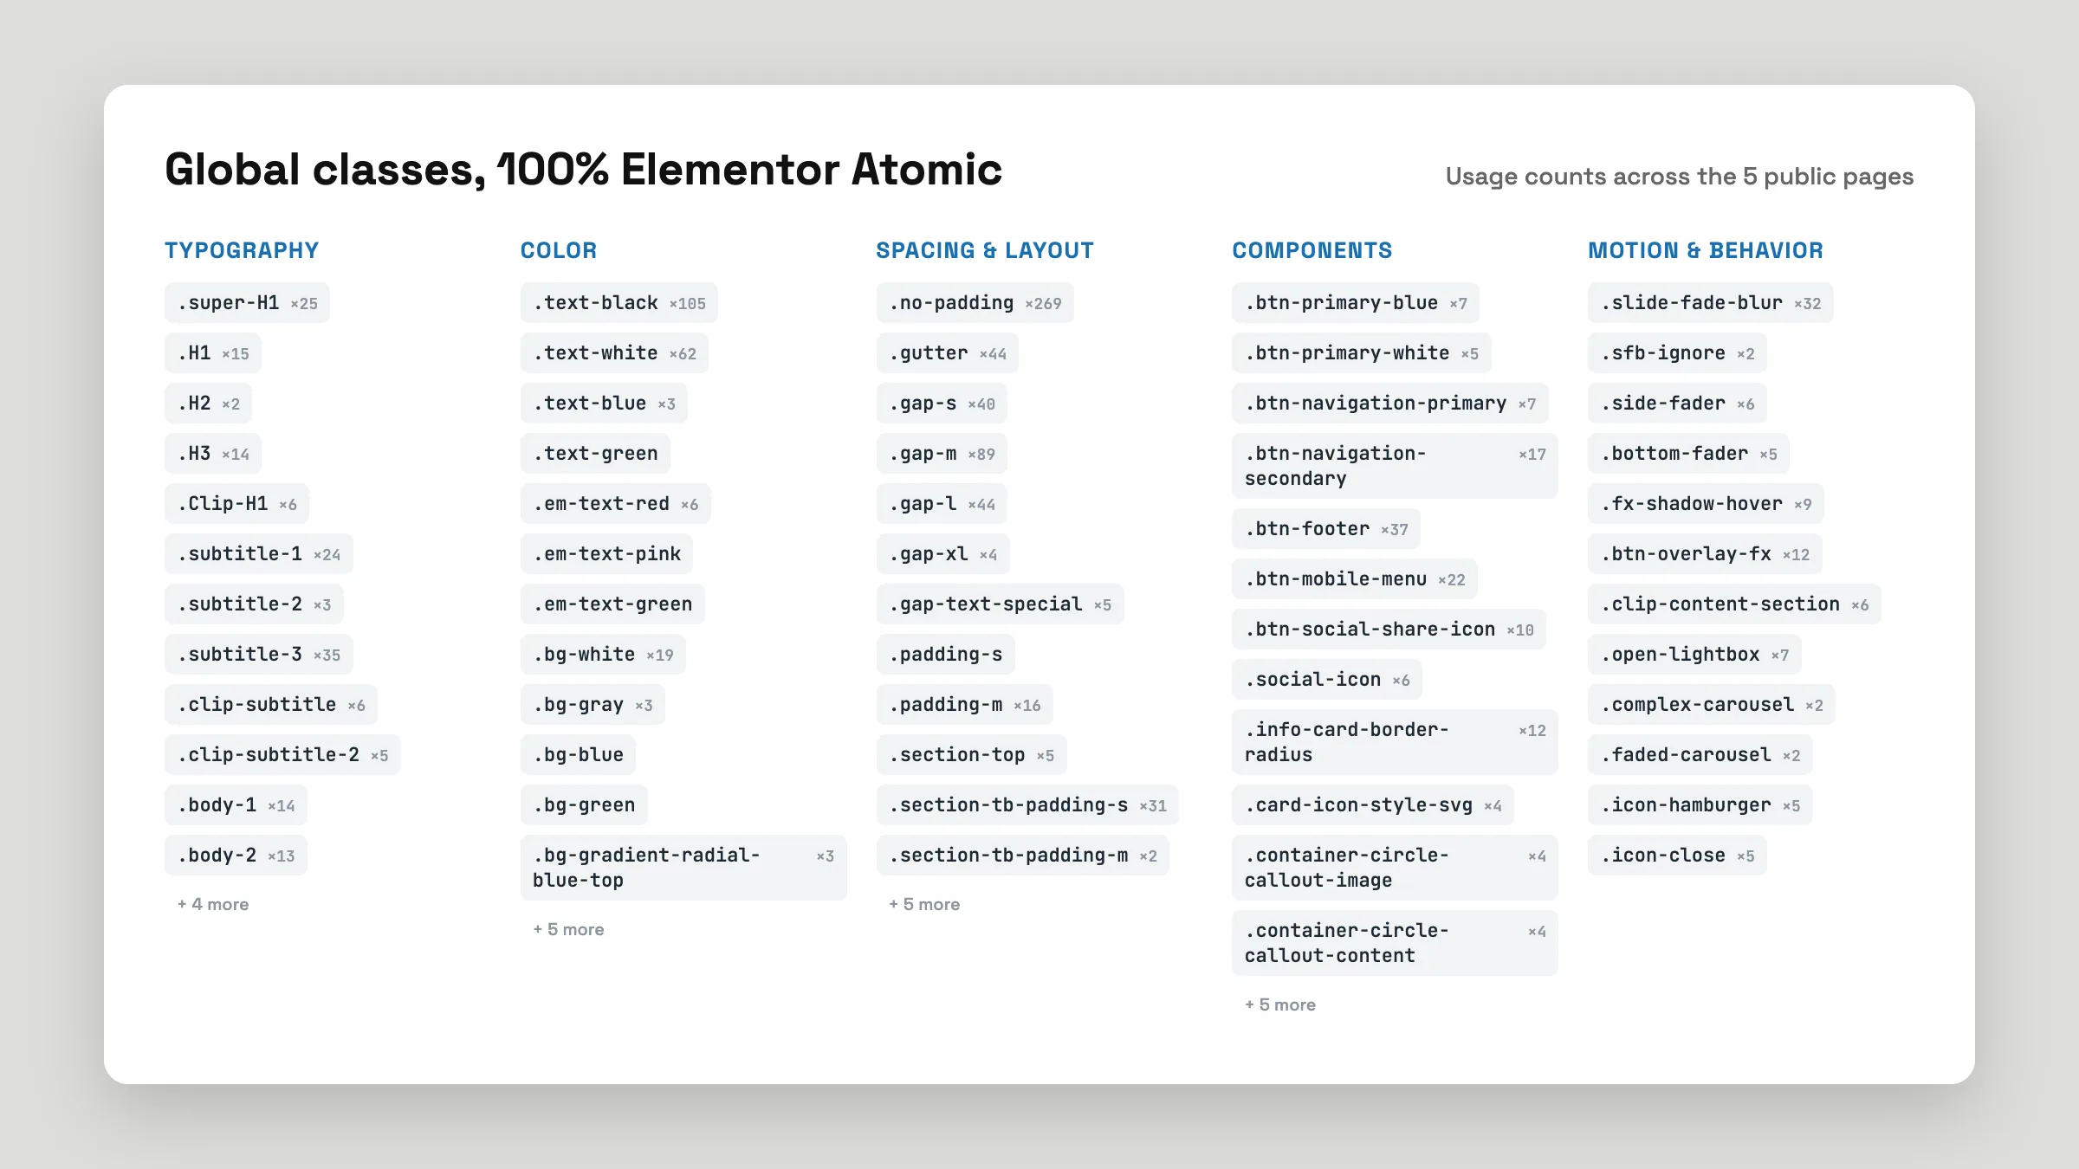Image resolution: width=2079 pixels, height=1169 pixels.
Task: Select the .btn-footer ×37 chip
Action: pyautogui.click(x=1326, y=529)
